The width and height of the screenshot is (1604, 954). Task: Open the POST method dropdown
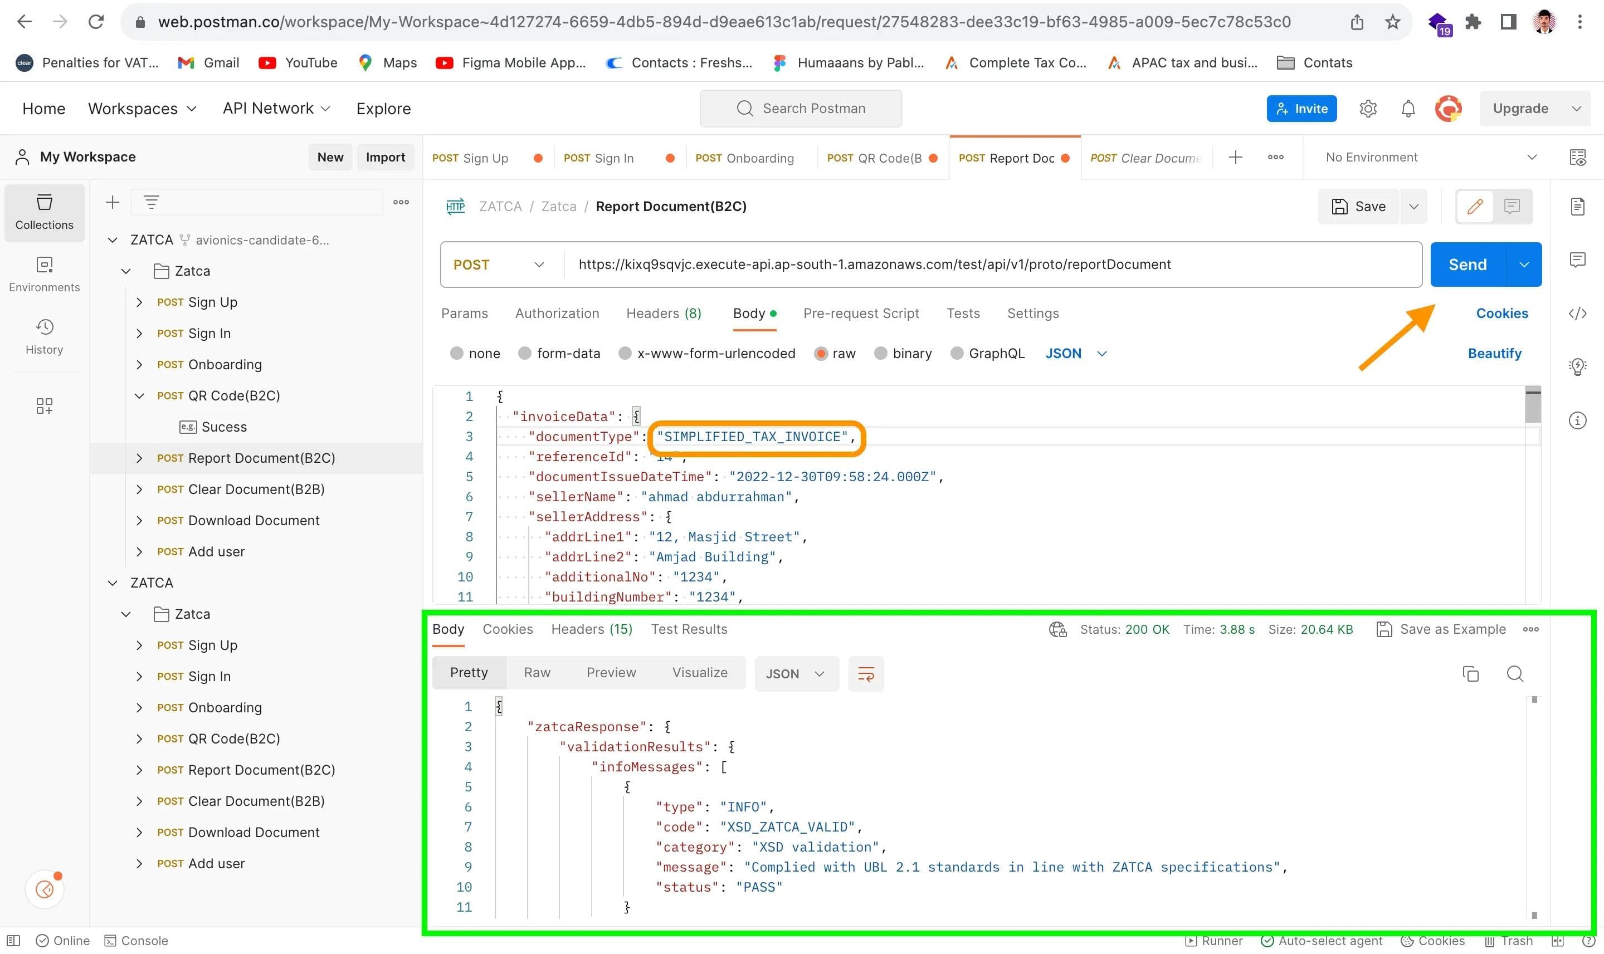click(500, 264)
